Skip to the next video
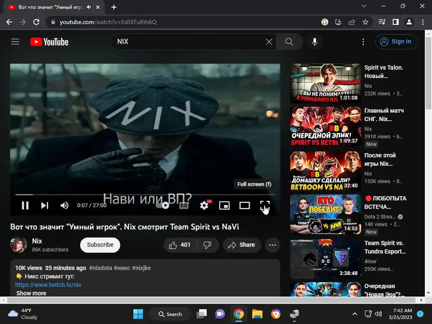Viewport: 432px width, 324px height. (x=45, y=205)
